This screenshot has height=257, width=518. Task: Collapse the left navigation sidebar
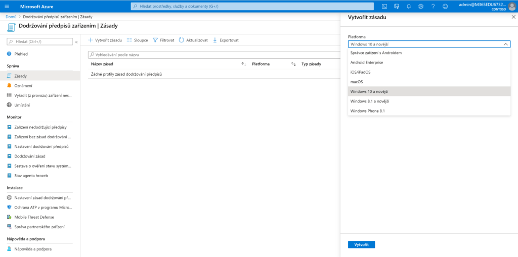[x=76, y=41]
